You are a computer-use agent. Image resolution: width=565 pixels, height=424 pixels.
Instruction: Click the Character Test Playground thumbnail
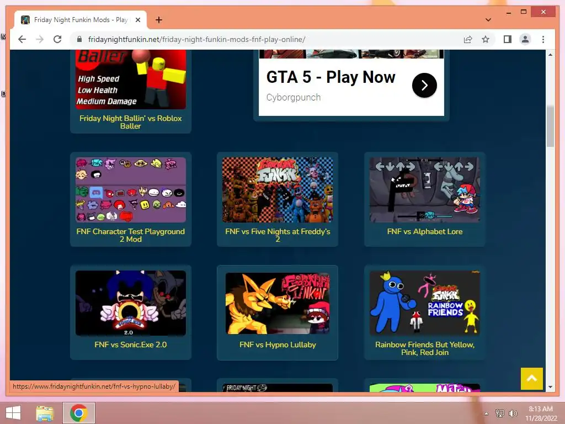pyautogui.click(x=130, y=190)
